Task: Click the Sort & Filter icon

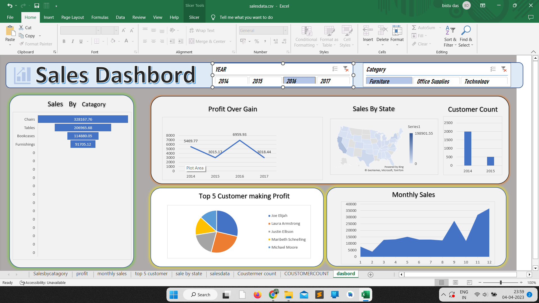Action: click(x=450, y=30)
